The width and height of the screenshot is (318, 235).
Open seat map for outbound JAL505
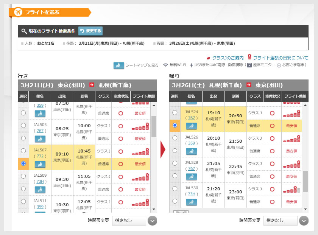tap(40, 139)
